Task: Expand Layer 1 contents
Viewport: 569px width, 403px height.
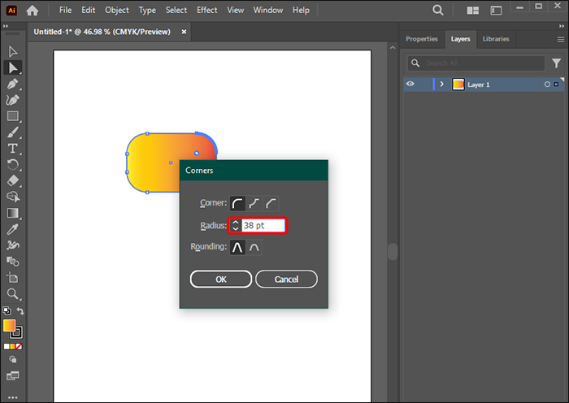Action: click(x=441, y=84)
